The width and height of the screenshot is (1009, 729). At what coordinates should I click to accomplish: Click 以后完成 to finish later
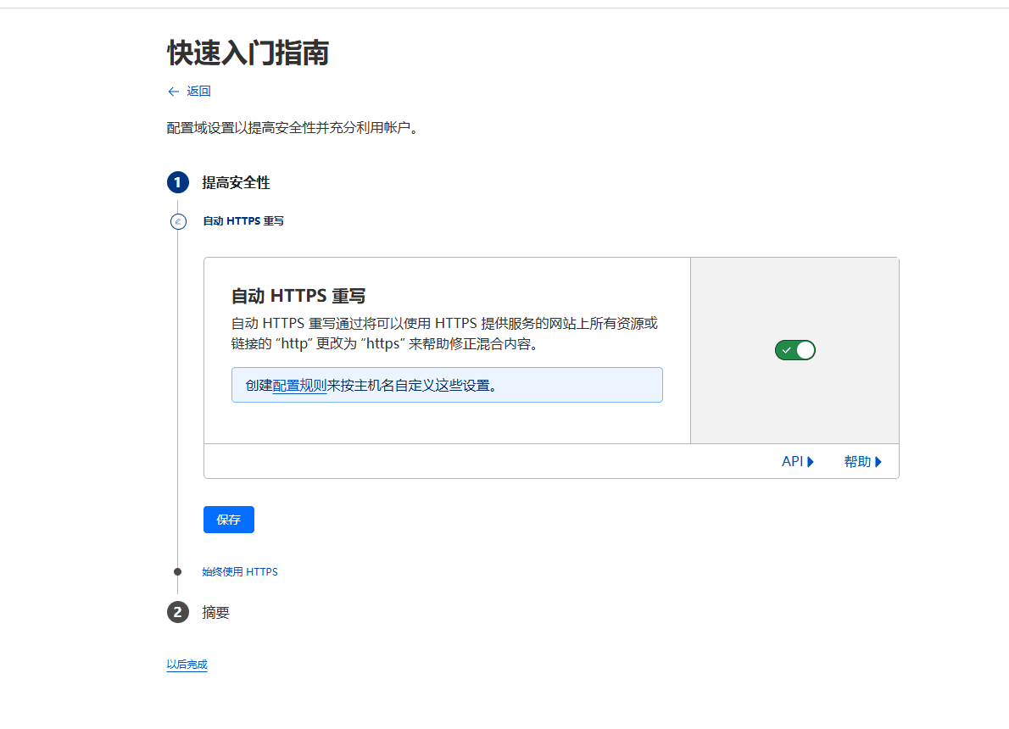187,665
